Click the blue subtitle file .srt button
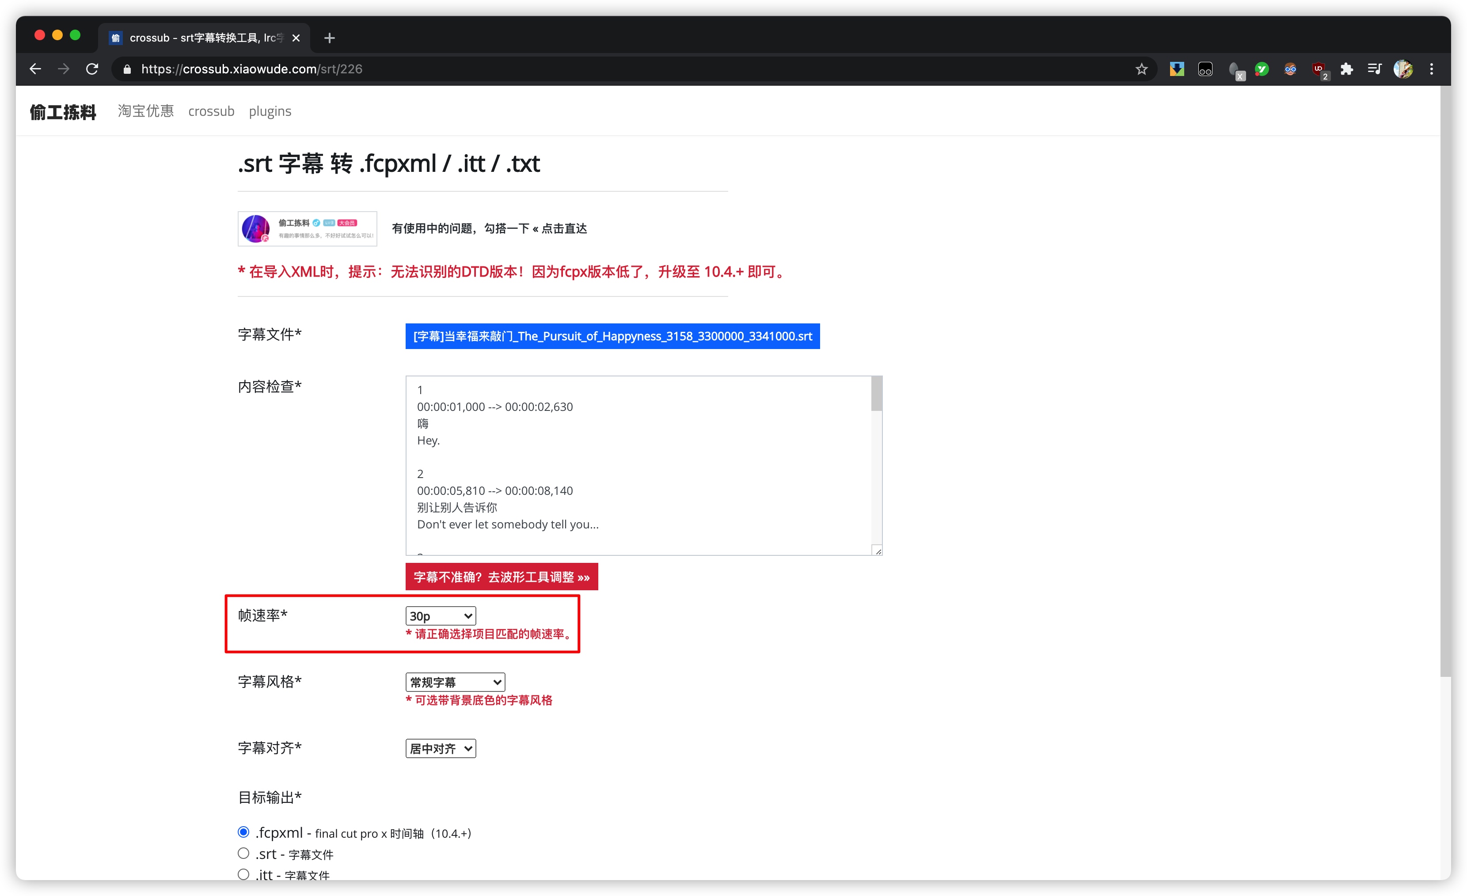Viewport: 1467px width, 896px height. [612, 336]
